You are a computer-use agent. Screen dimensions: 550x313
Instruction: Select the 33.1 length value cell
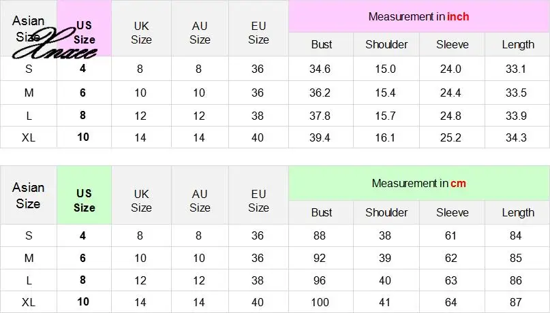(518, 69)
